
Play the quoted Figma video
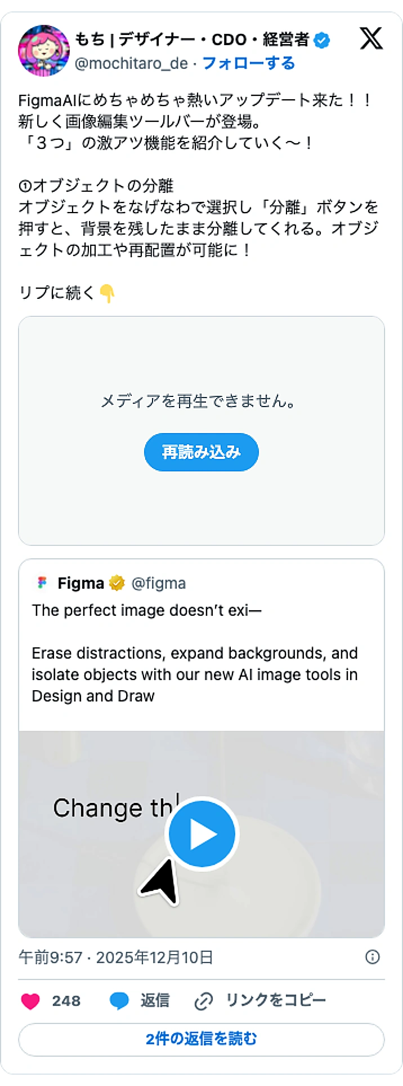201,833
